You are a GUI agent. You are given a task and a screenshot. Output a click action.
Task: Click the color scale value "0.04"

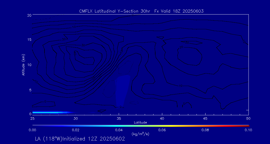pyautogui.click(x=119, y=130)
